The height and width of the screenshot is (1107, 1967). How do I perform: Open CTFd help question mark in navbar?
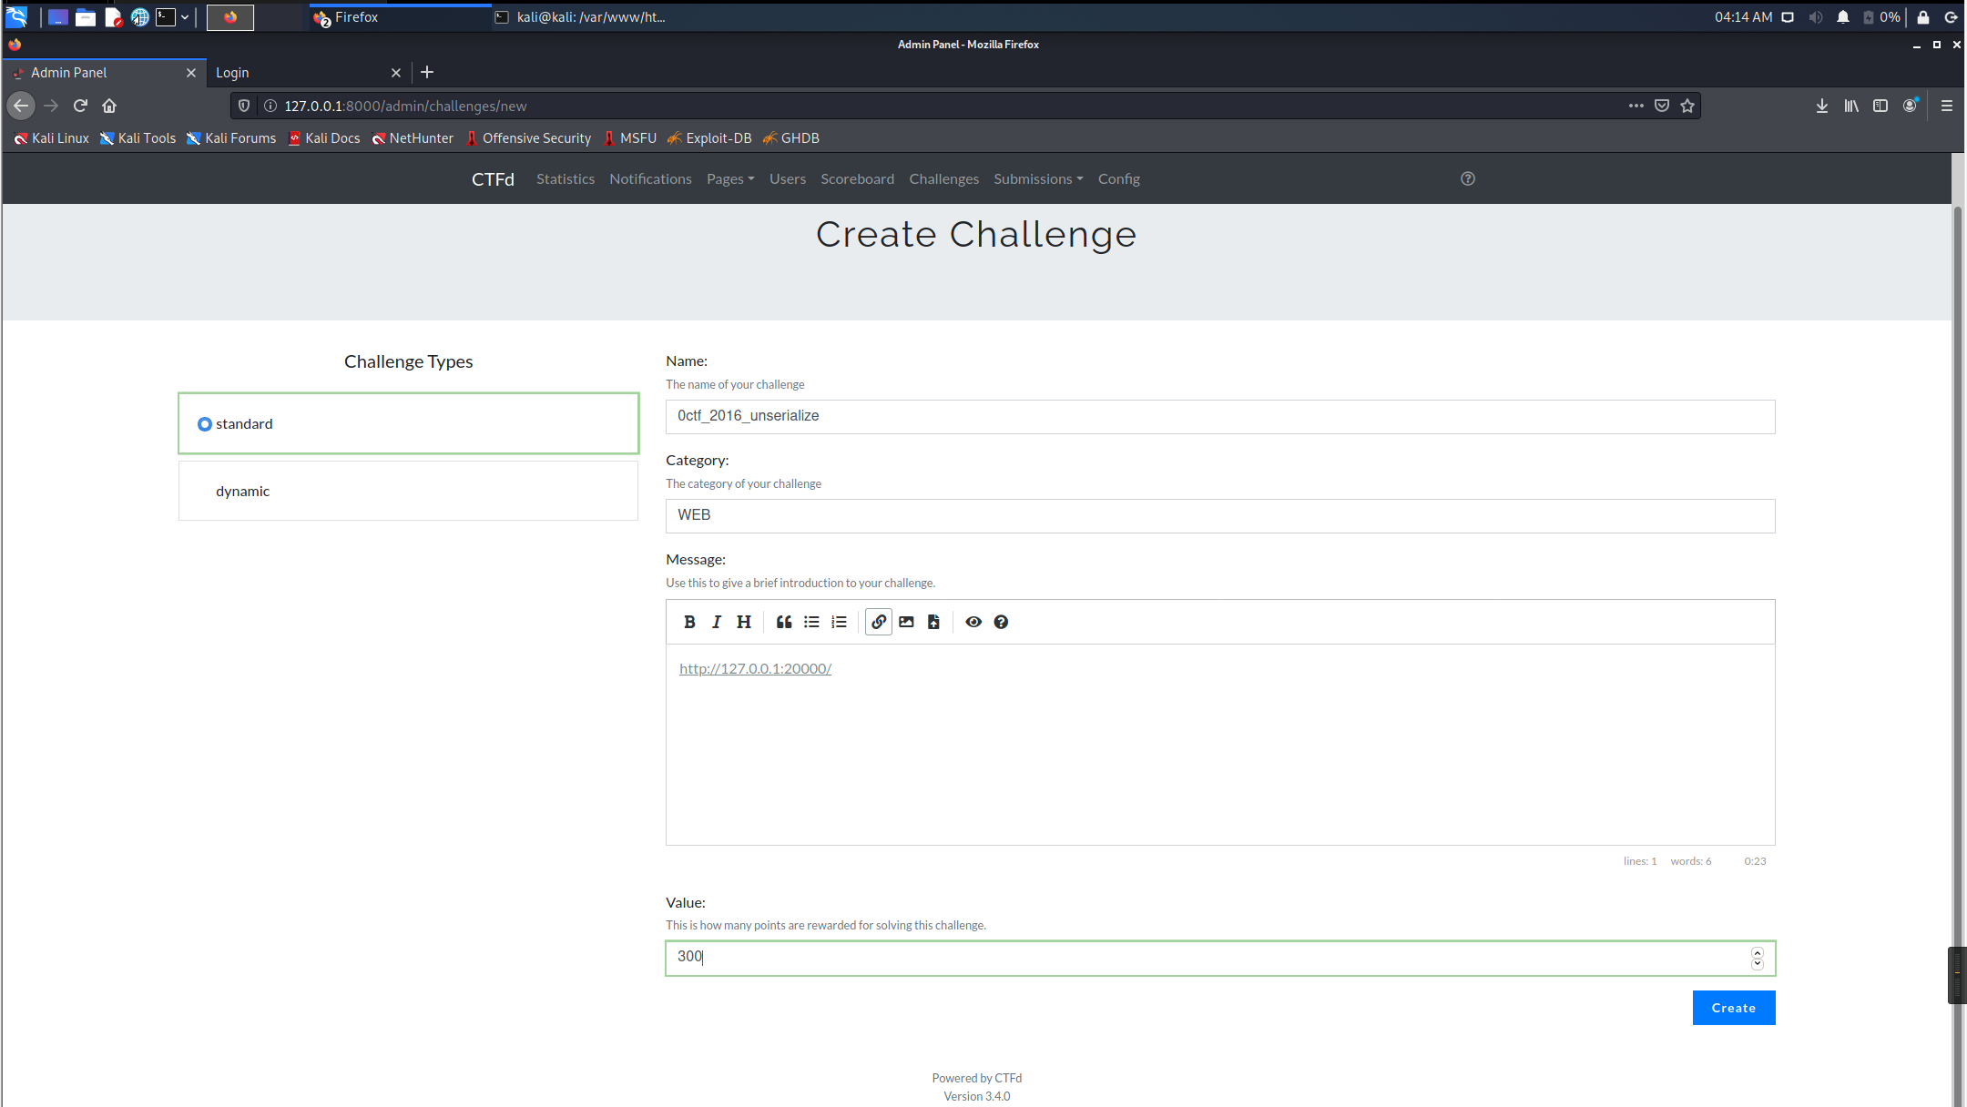[x=1468, y=178]
